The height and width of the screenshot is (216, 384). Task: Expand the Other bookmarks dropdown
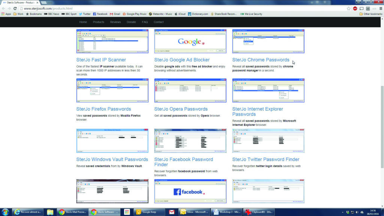pyautogui.click(x=369, y=13)
